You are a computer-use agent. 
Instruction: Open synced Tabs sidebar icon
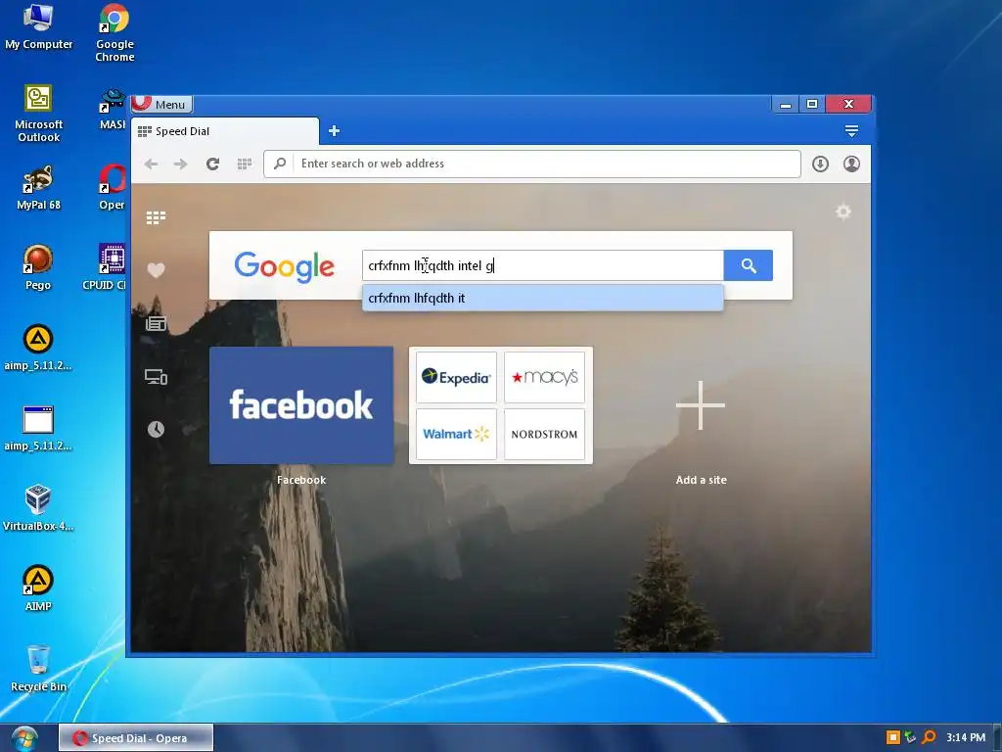click(x=156, y=377)
